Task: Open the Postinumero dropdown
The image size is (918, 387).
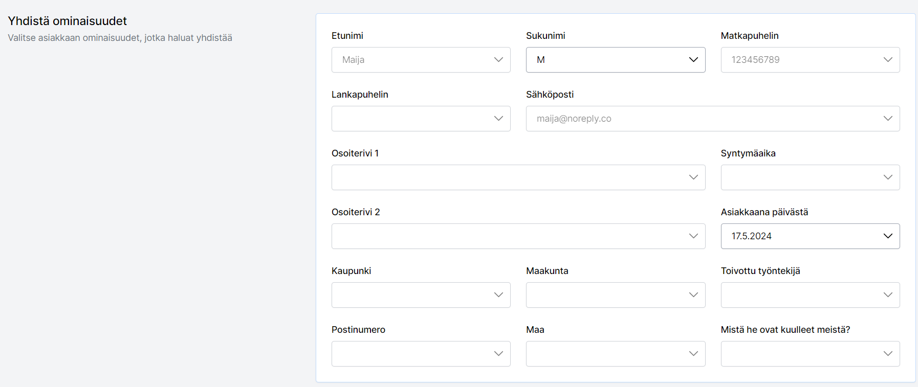Action: 421,354
